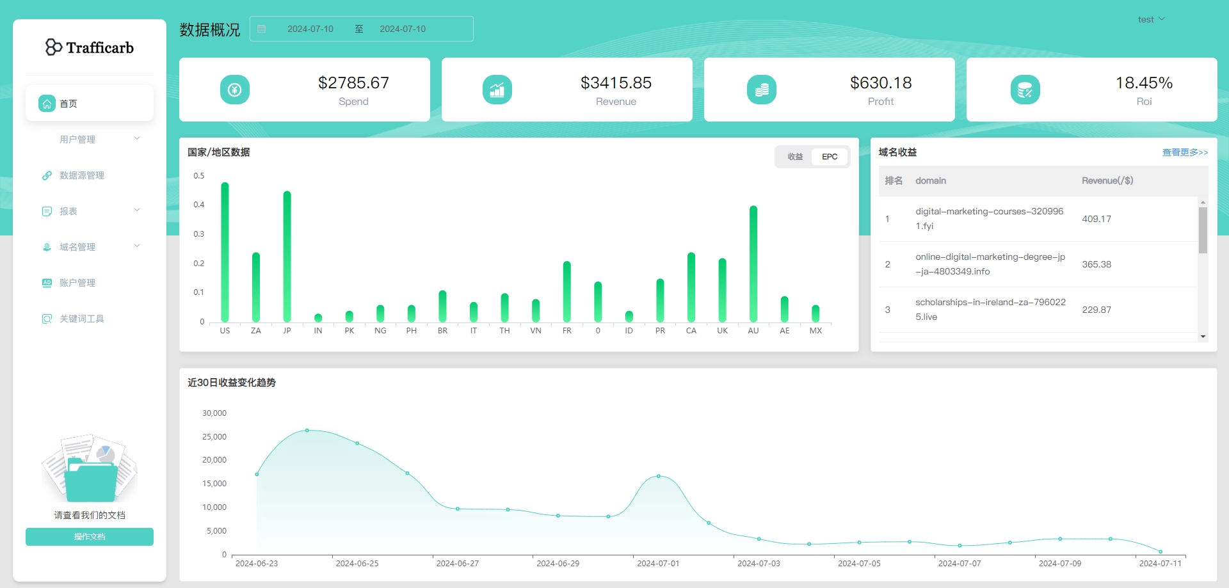Open the test user dropdown
1229x588 pixels.
pos(1151,19)
